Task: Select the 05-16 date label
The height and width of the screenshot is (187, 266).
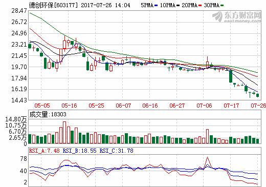Action: [69, 106]
